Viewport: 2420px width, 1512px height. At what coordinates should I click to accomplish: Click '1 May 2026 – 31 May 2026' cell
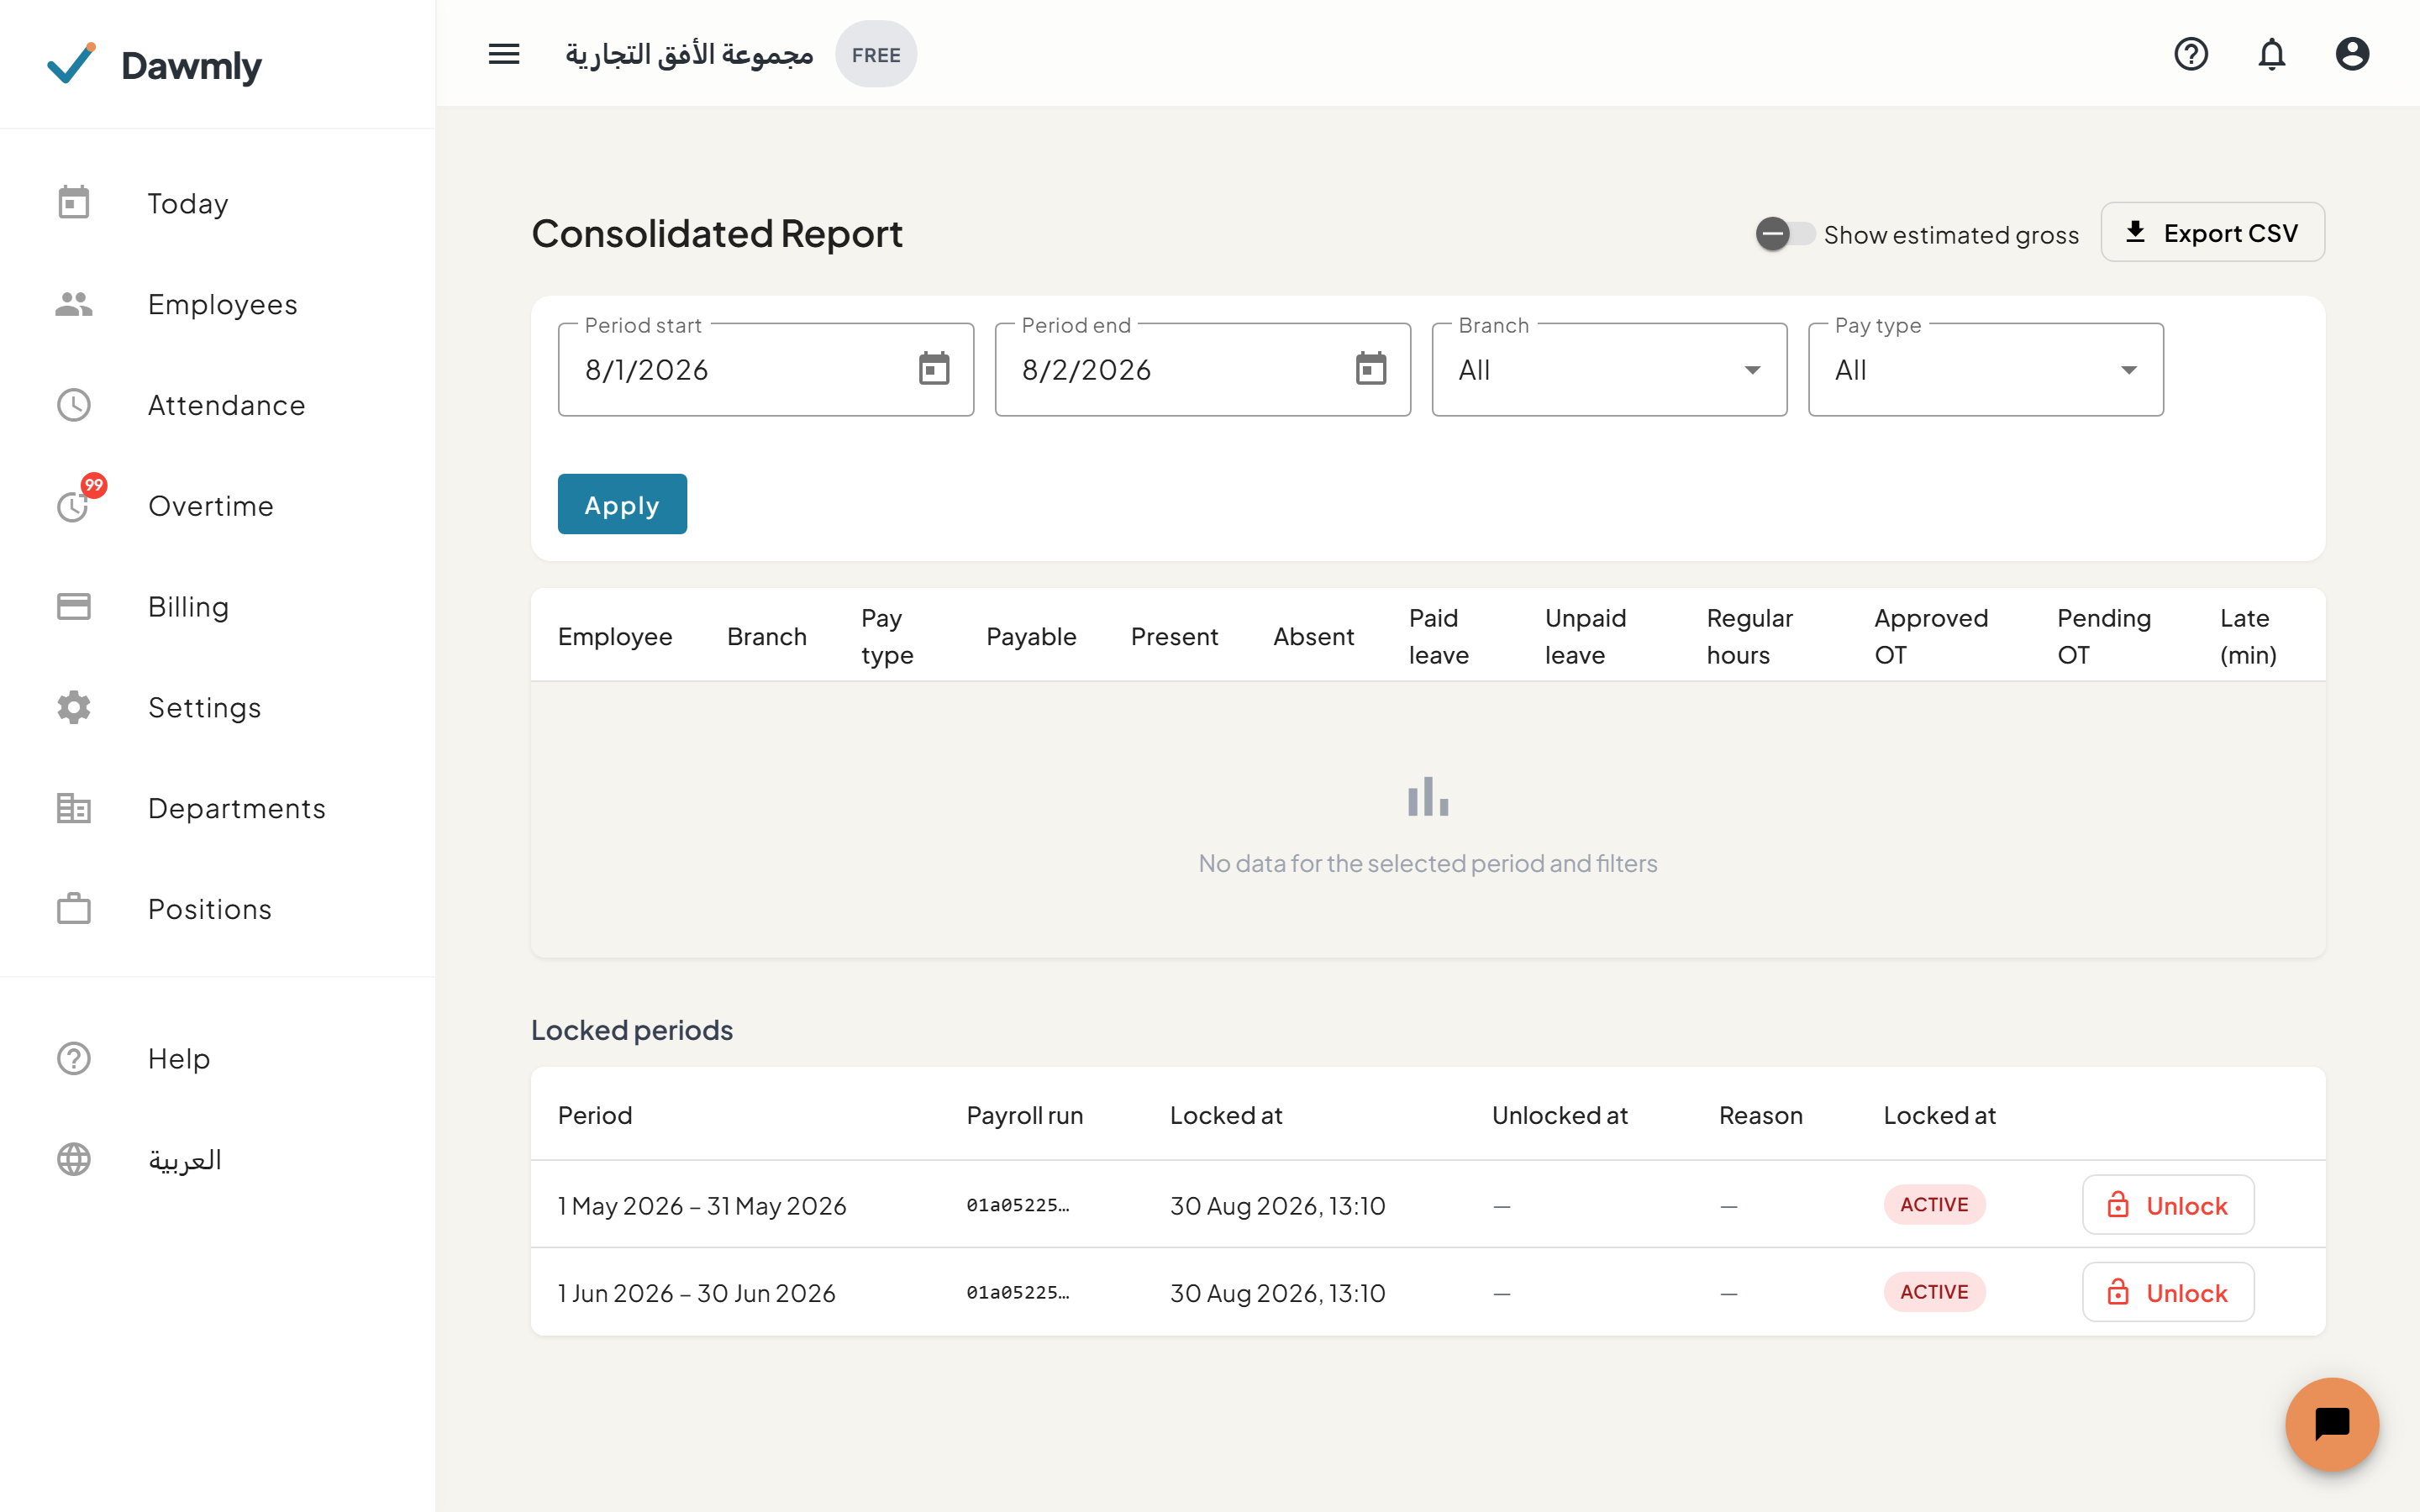click(702, 1206)
